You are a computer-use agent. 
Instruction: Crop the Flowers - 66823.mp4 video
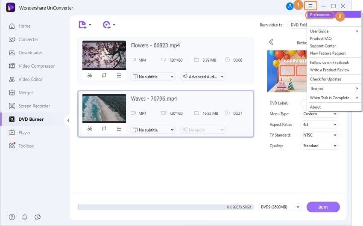(104, 75)
